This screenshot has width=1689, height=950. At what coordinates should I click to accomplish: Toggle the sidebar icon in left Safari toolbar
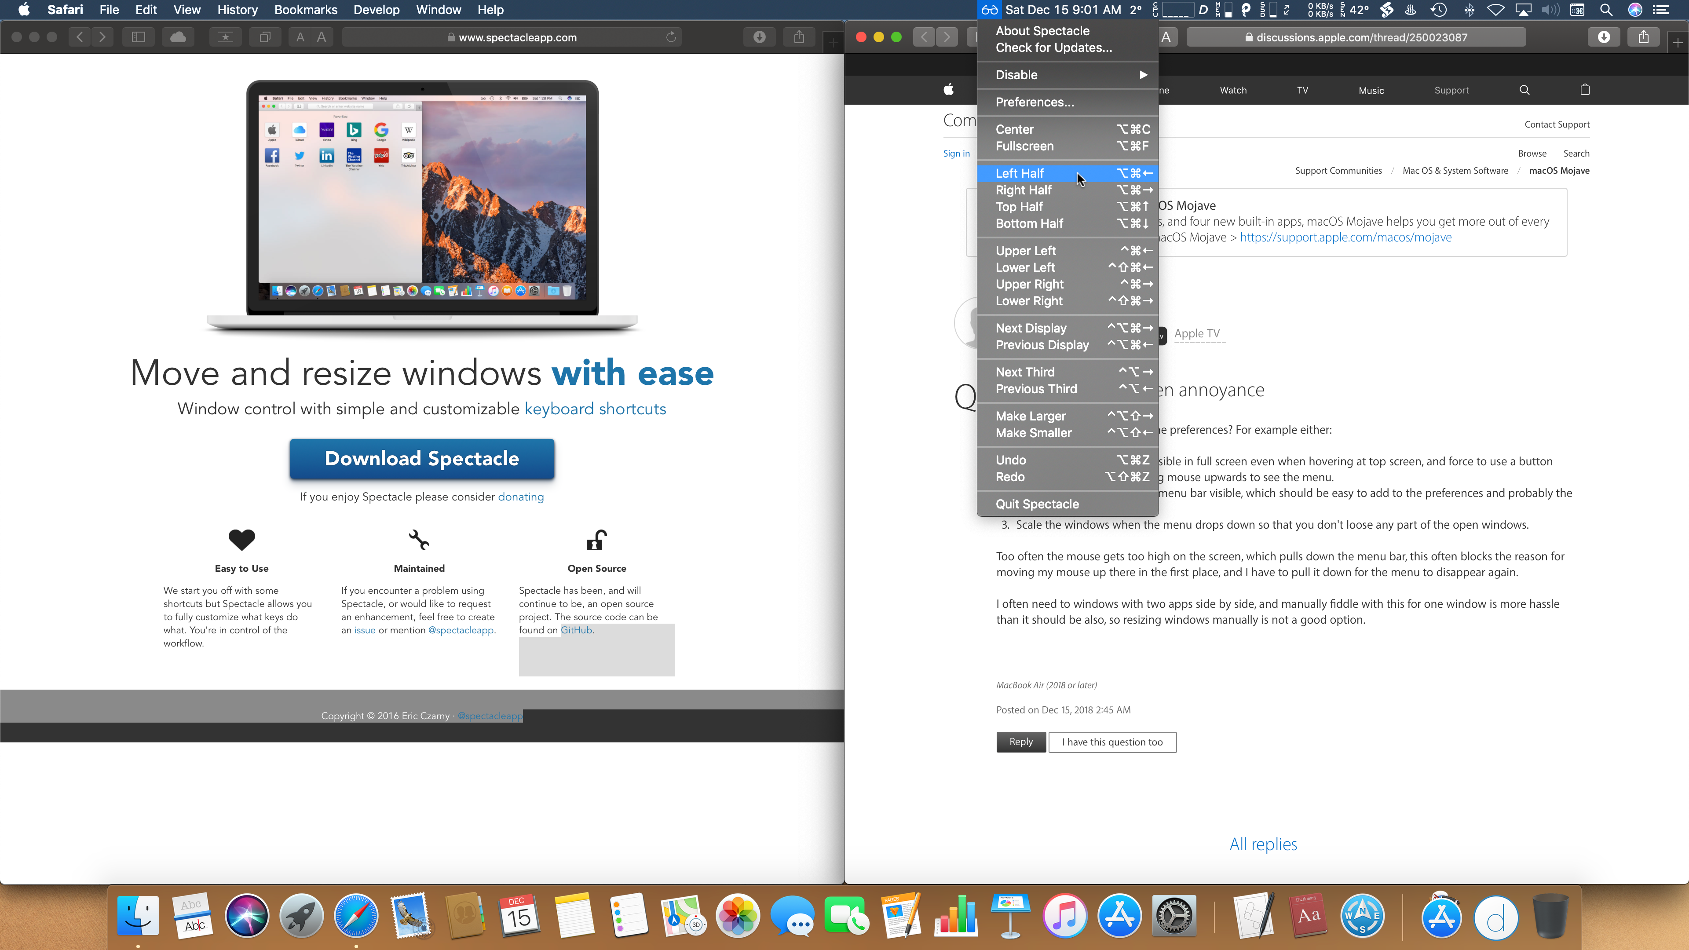[x=139, y=37]
